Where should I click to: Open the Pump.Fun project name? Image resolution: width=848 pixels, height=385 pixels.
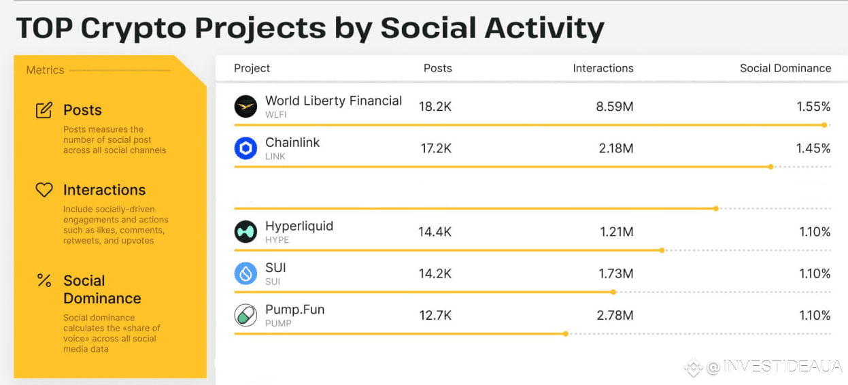coord(294,309)
